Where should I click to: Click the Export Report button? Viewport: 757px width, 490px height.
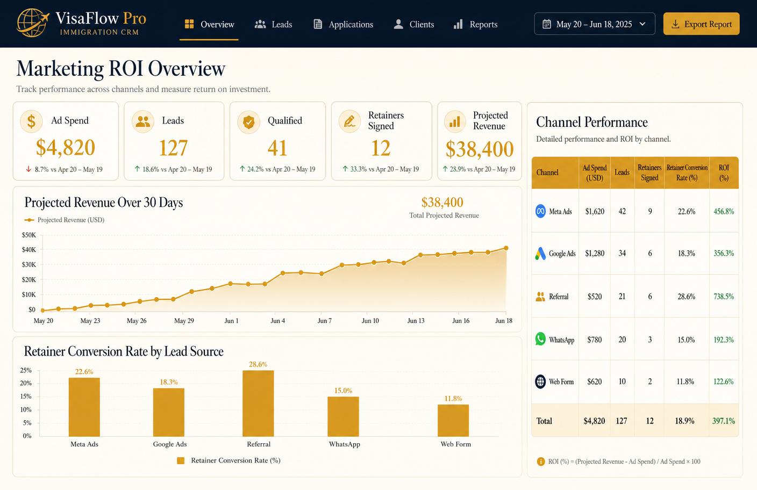[x=702, y=24]
